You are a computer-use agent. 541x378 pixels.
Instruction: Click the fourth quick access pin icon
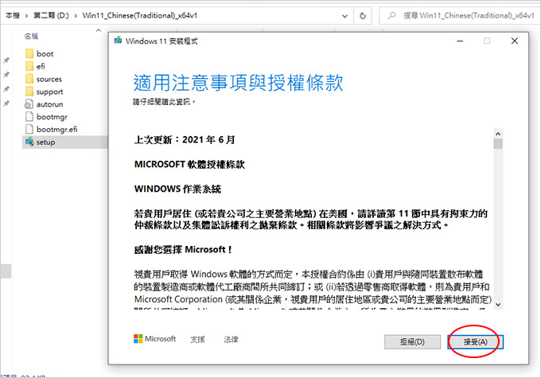pos(6,103)
